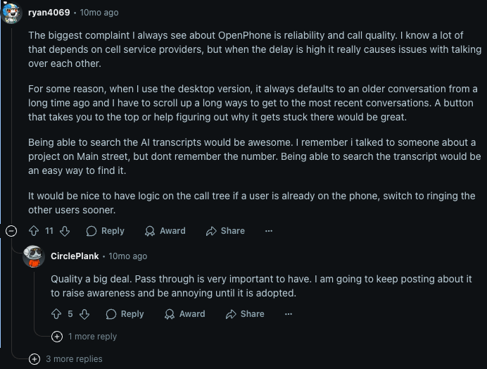Expand the 1 more reply thread
Image resolution: width=487 pixels, height=369 pixels.
click(x=84, y=337)
